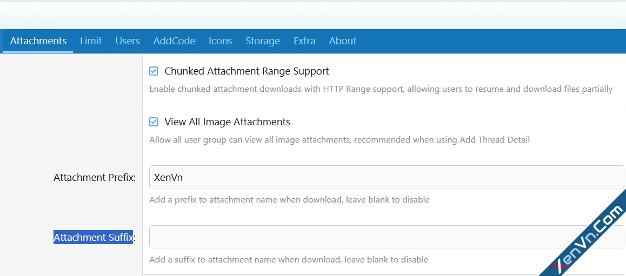Image resolution: width=626 pixels, height=276 pixels.
Task: Switch to the Extra tab
Action: tap(304, 41)
